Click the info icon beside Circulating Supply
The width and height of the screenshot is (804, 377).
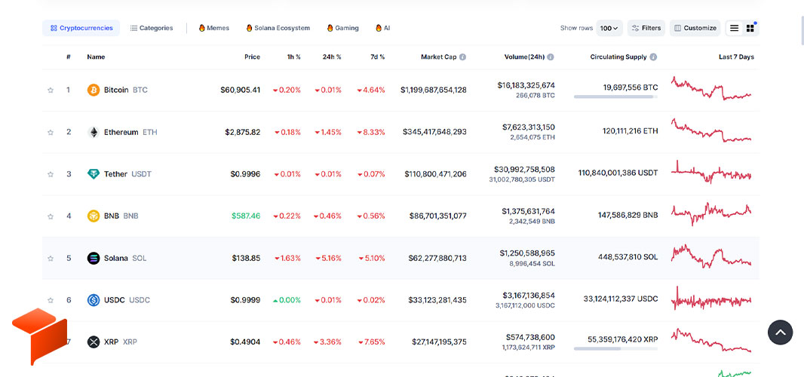click(x=653, y=57)
